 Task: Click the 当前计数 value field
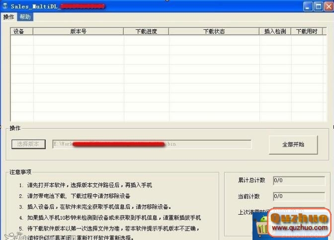299,196
